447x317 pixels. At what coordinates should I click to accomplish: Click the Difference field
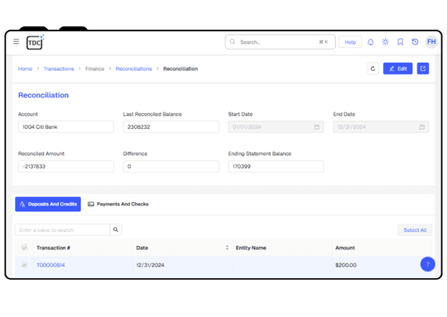point(171,166)
